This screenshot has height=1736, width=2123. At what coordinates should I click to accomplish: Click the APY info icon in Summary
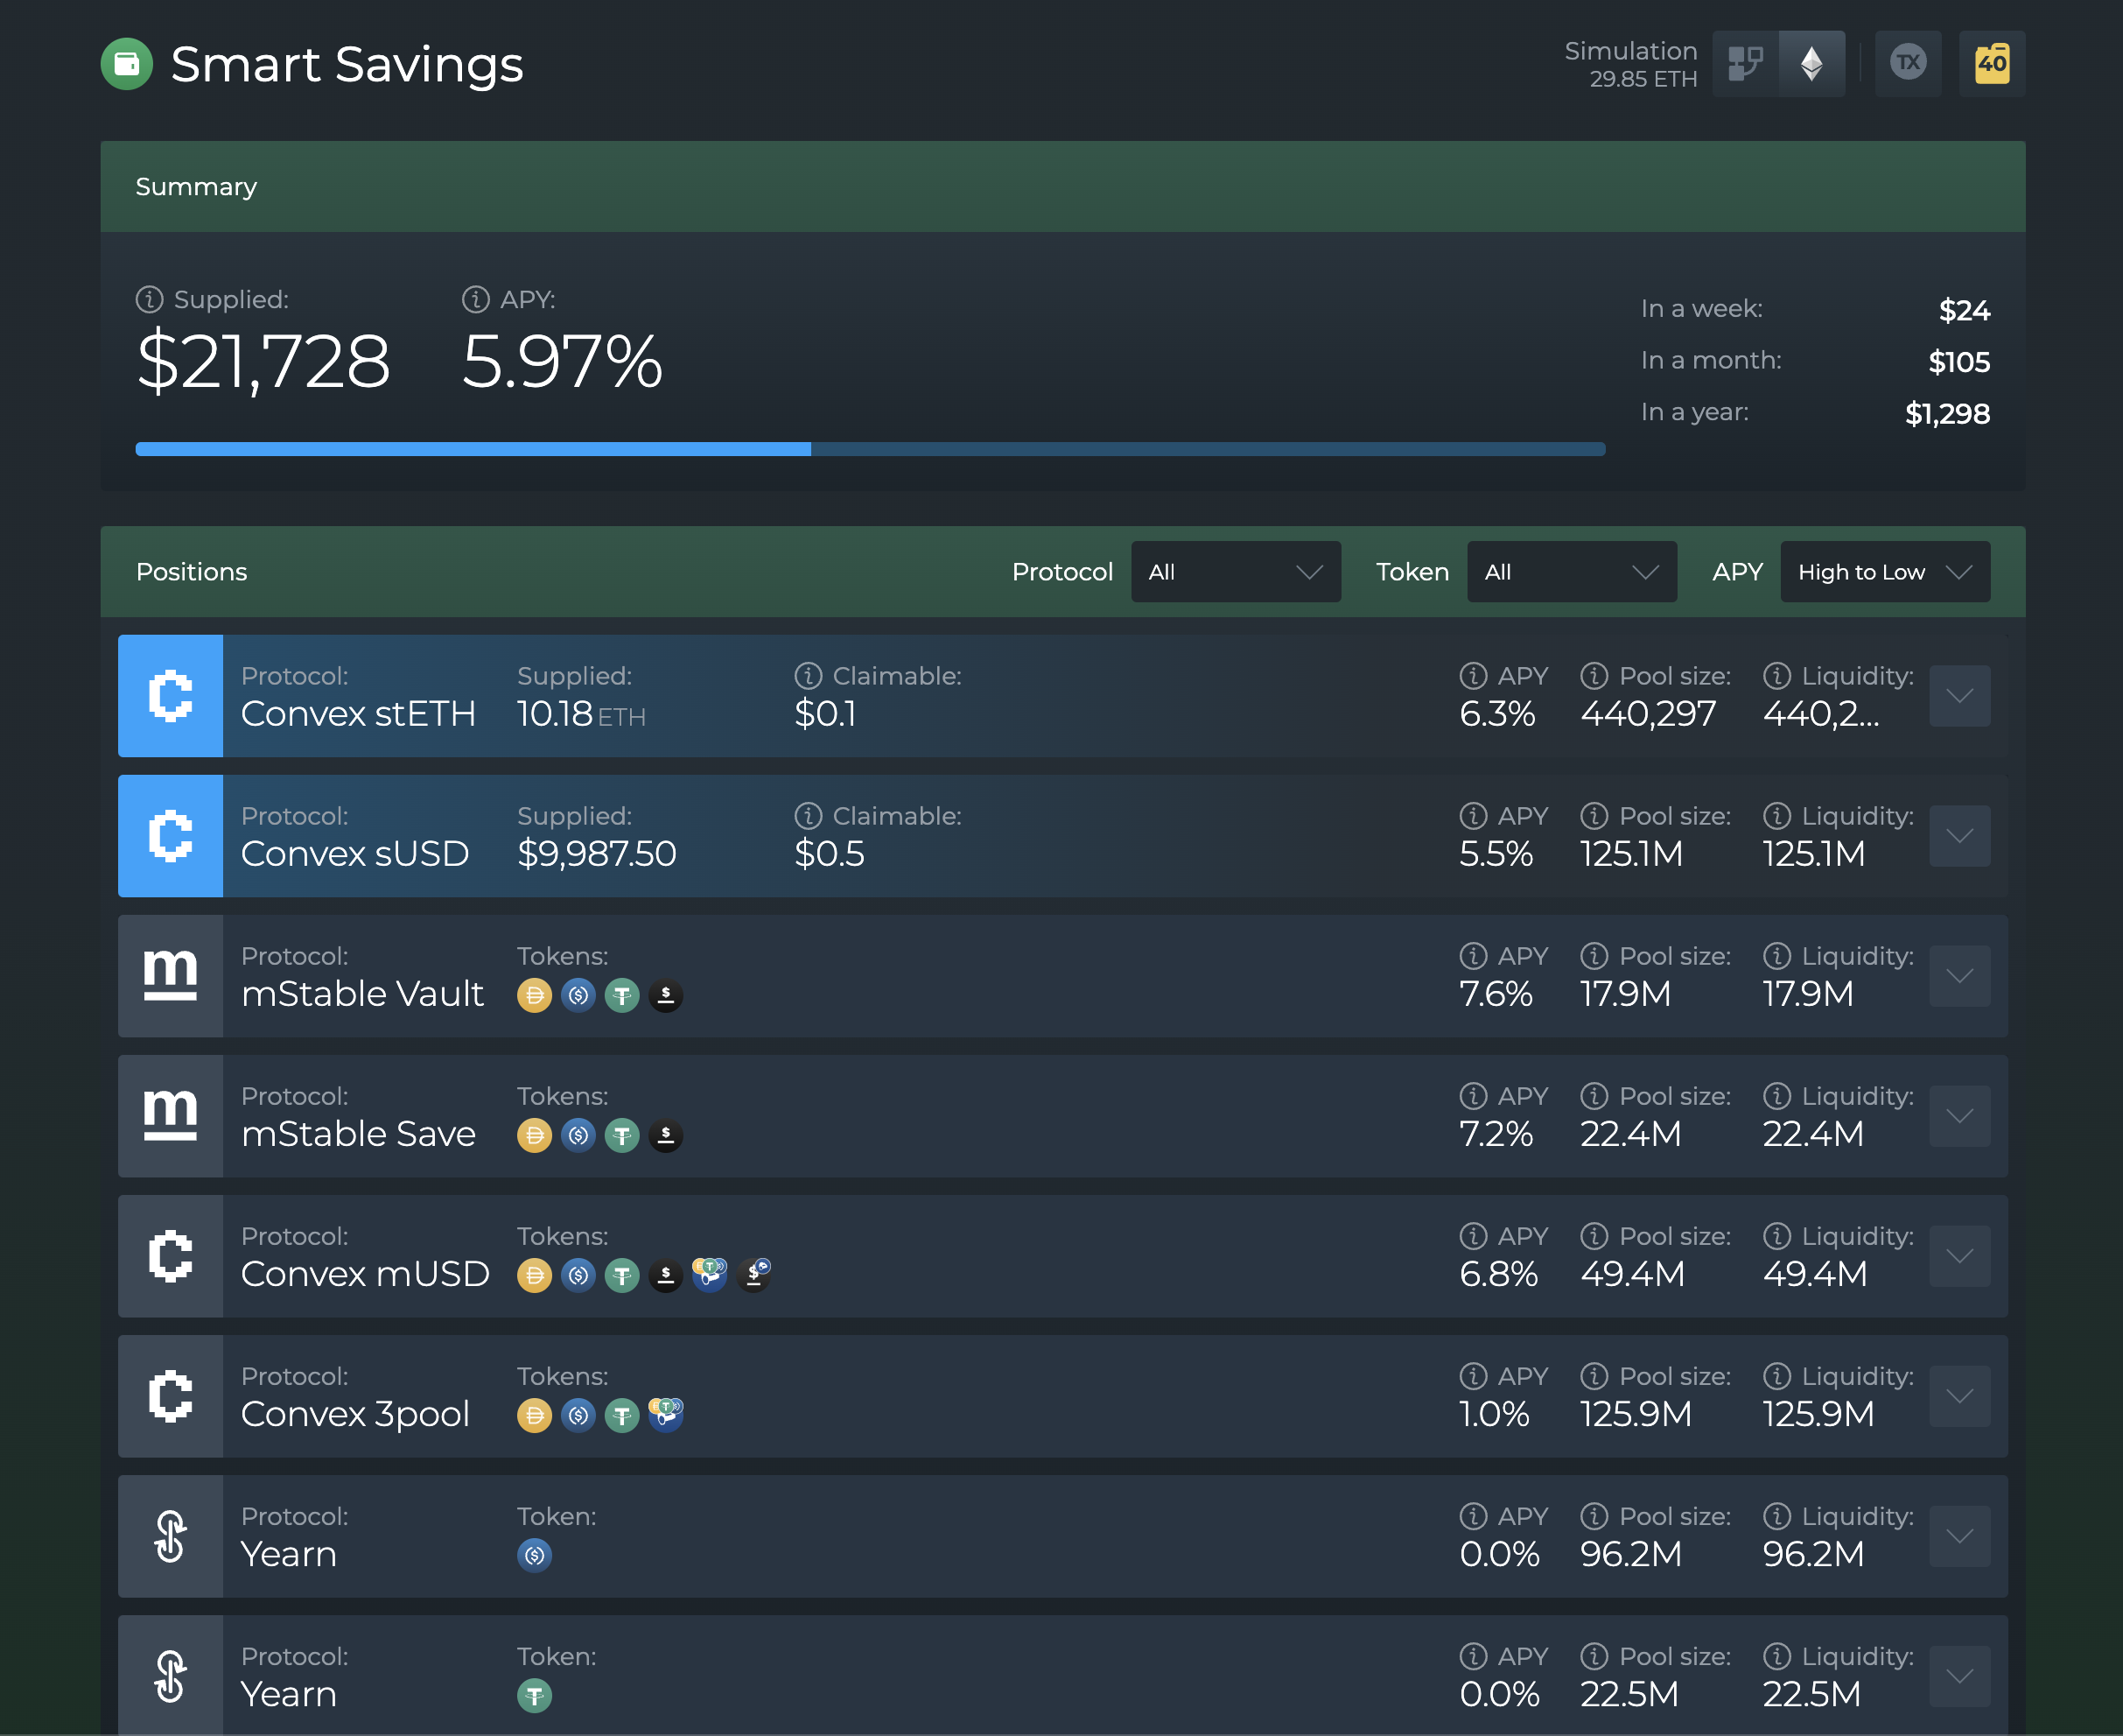click(x=476, y=299)
